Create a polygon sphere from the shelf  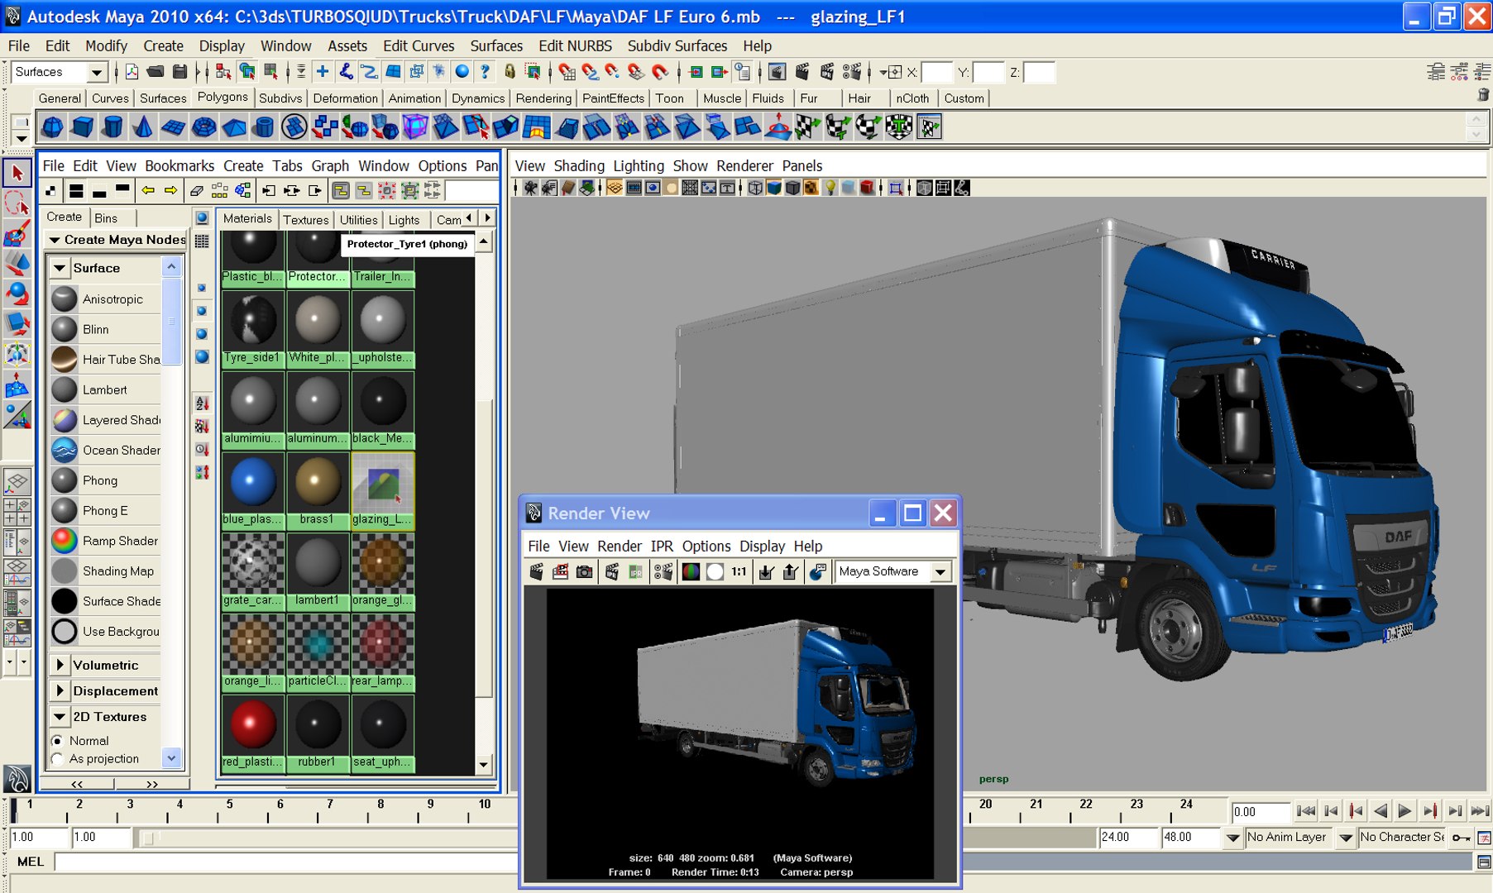click(52, 127)
